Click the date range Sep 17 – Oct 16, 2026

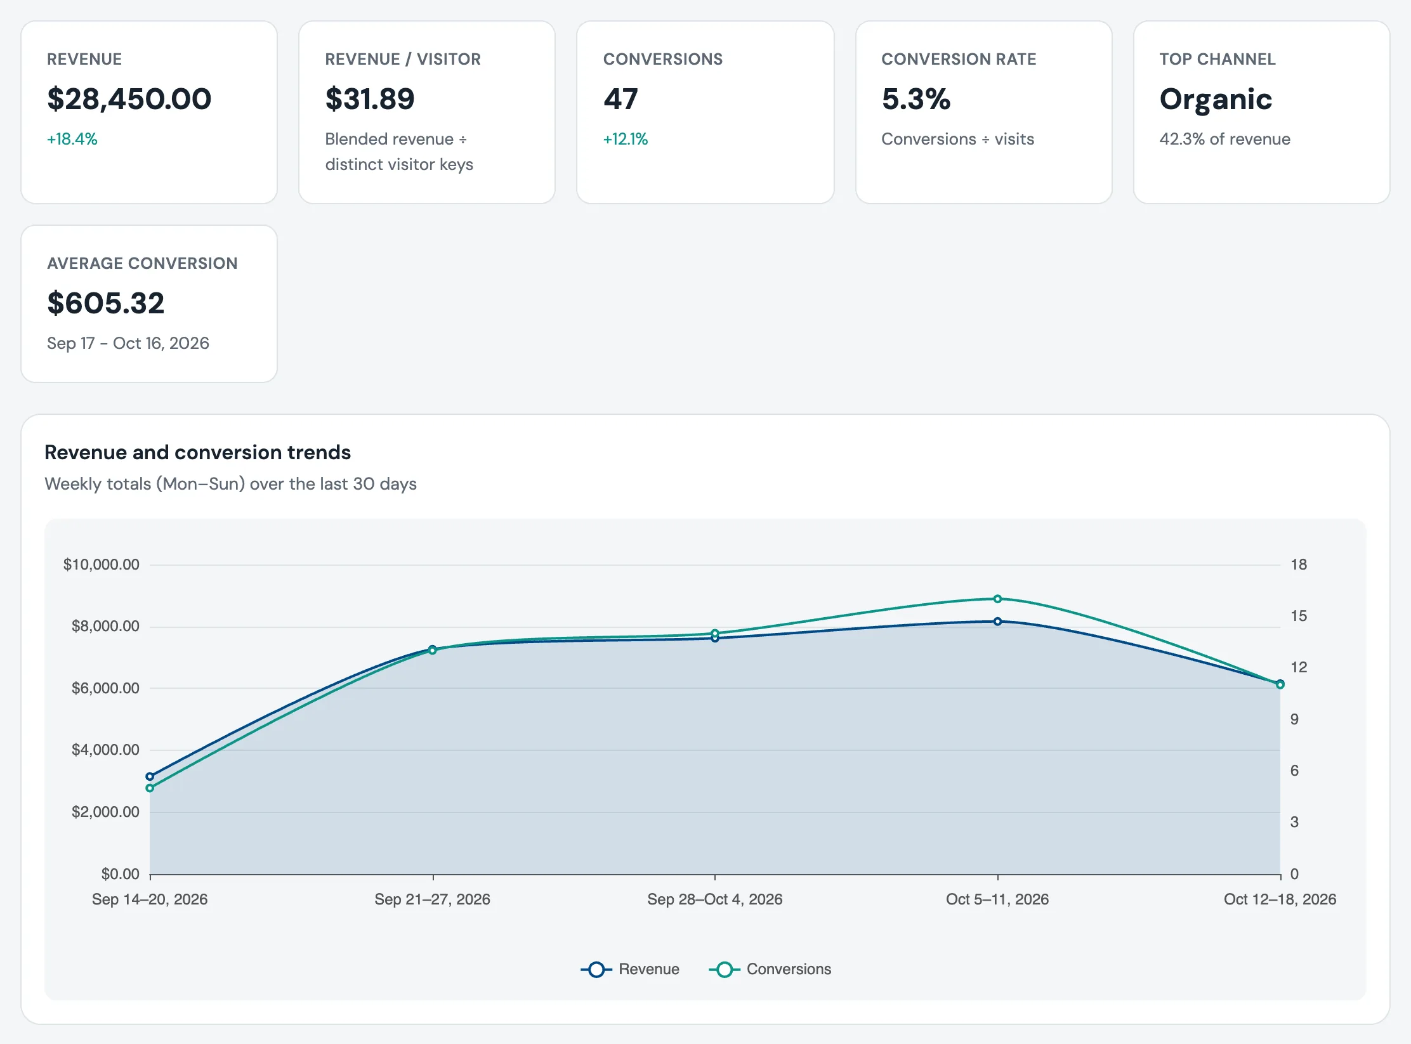pyautogui.click(x=128, y=343)
